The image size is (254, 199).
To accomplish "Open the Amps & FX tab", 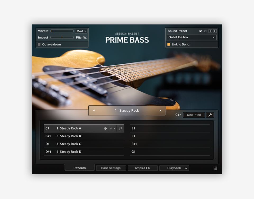I will [x=142, y=168].
